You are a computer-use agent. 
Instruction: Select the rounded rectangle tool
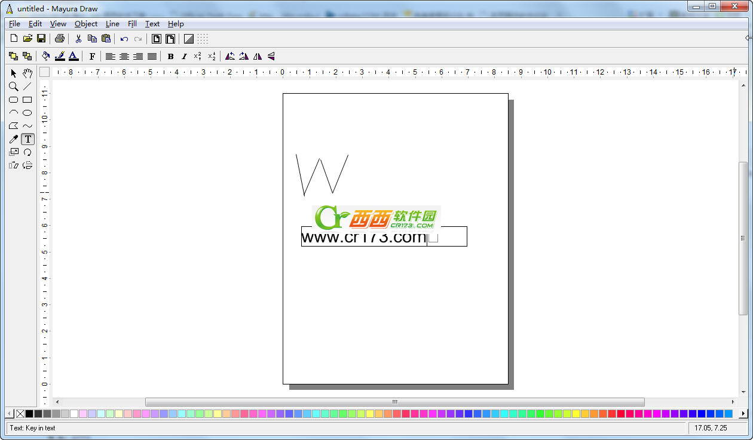14,100
